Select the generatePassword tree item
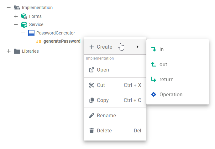 (x=62, y=41)
